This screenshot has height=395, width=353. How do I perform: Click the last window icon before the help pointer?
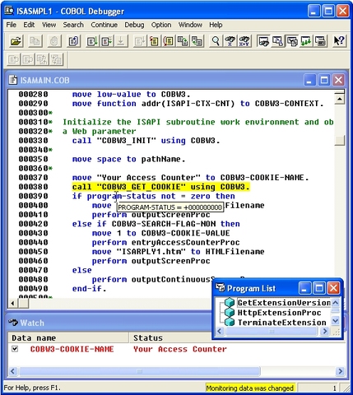pyautogui.click(x=320, y=41)
